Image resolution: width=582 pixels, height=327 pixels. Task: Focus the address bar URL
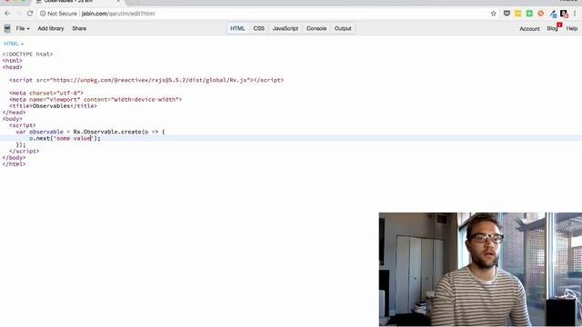[118, 14]
